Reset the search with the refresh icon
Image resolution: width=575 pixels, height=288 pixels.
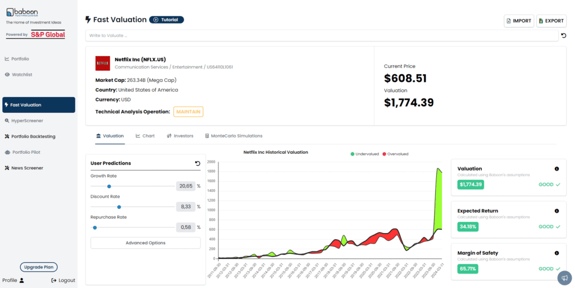(564, 35)
